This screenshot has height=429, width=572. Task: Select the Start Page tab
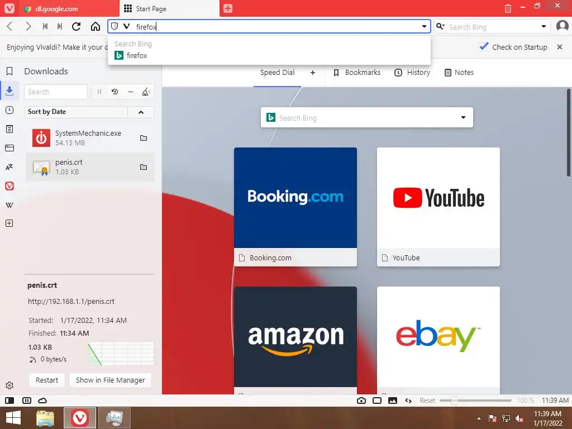coord(169,8)
